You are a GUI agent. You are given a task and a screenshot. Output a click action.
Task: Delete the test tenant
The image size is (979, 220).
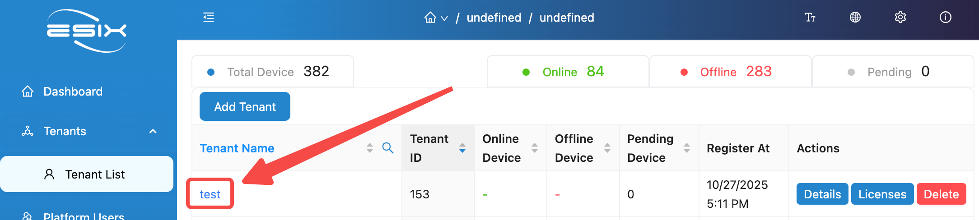(941, 194)
